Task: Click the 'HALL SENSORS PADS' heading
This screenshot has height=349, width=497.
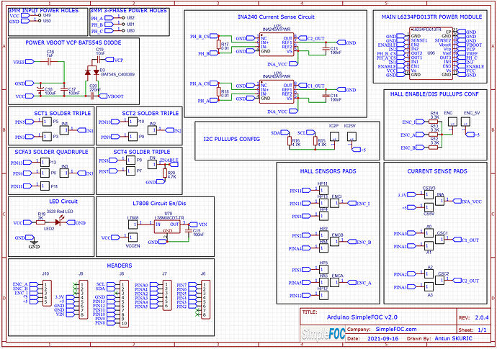Action: pyautogui.click(x=328, y=171)
